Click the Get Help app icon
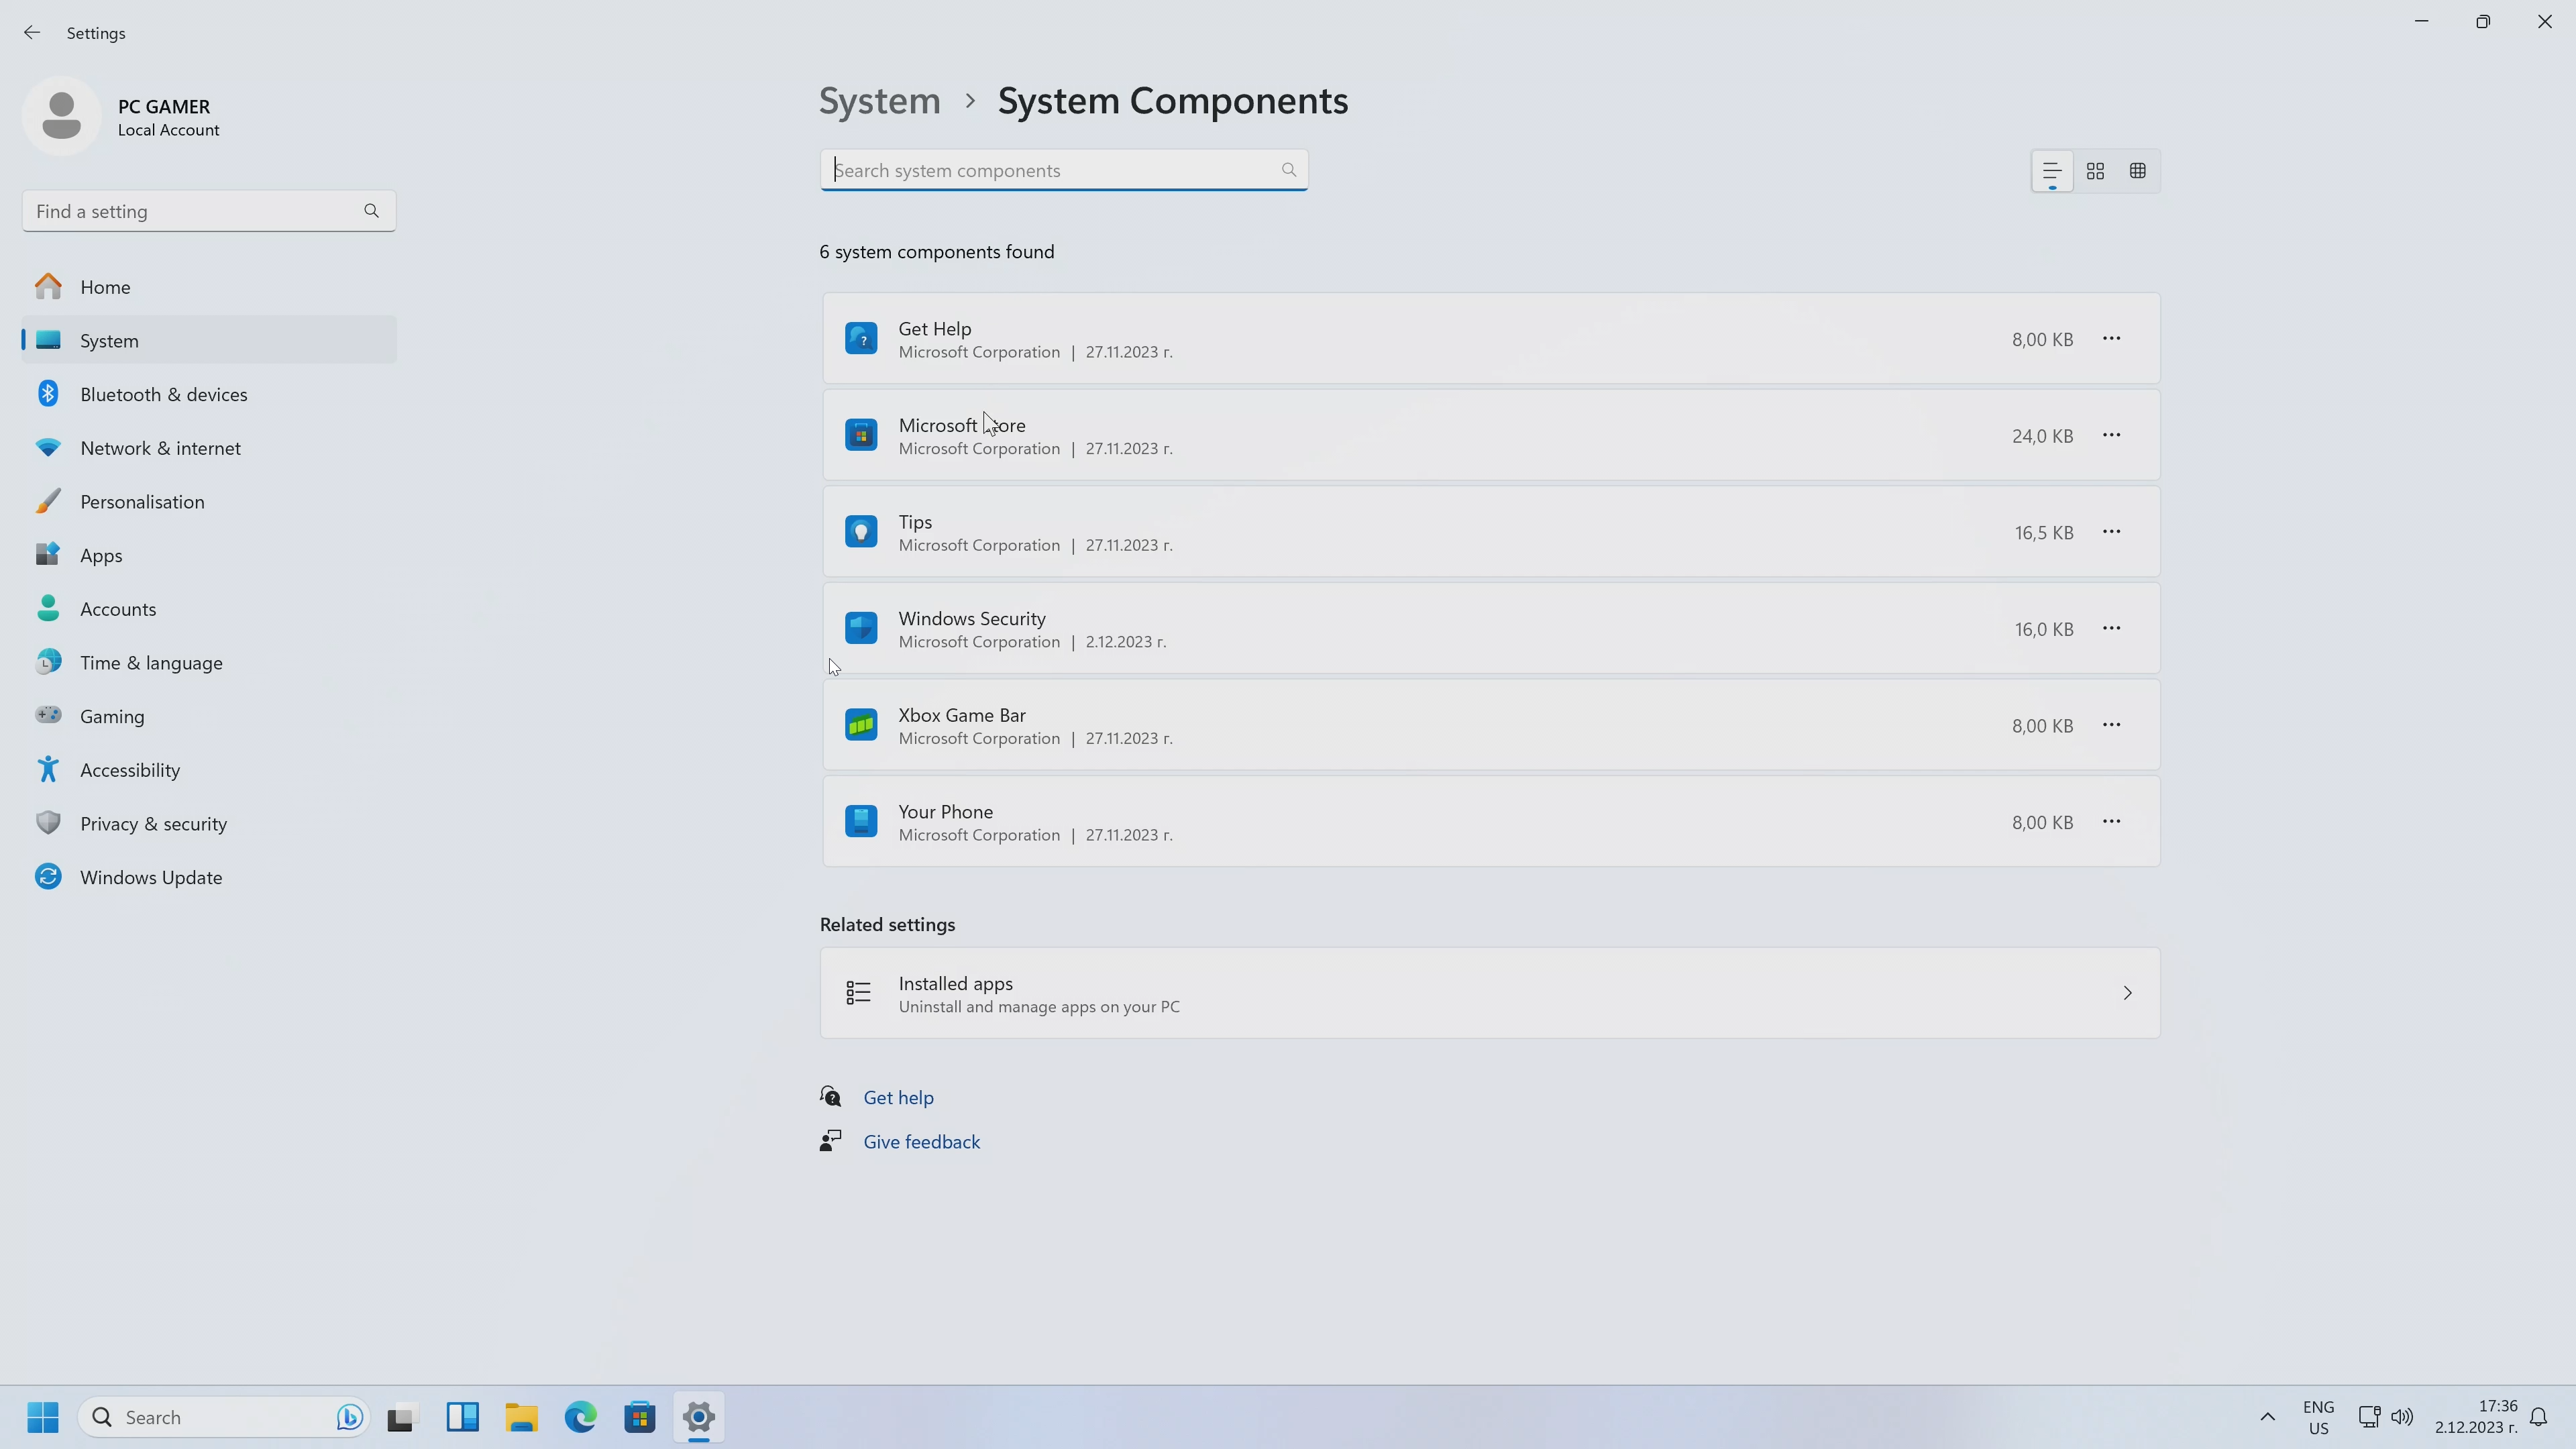This screenshot has height=1449, width=2576. pos(861,339)
